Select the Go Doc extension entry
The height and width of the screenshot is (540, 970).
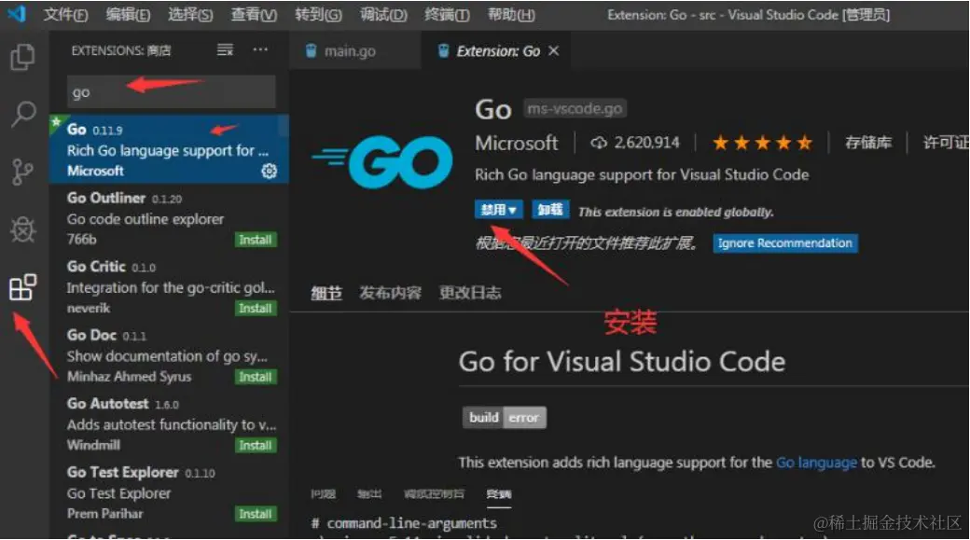(167, 355)
